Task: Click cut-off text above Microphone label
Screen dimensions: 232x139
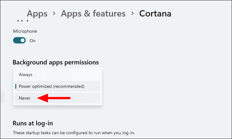Action: point(23,21)
